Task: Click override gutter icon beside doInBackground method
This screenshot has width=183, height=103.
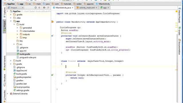Action: (x=52, y=75)
